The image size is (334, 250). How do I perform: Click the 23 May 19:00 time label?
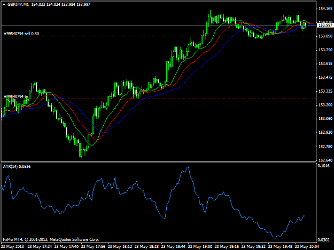(200, 246)
